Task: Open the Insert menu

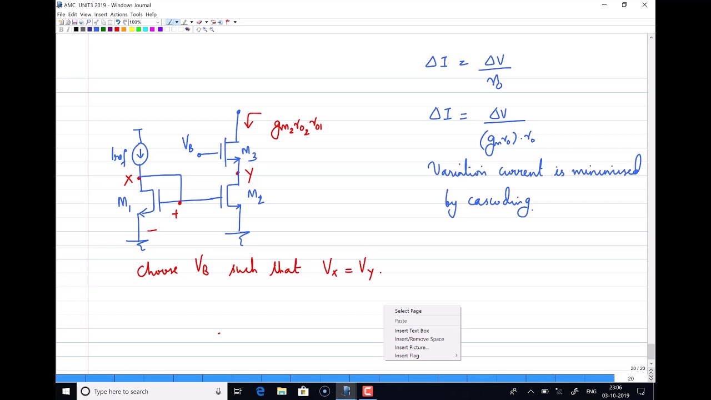Action: pos(101,14)
